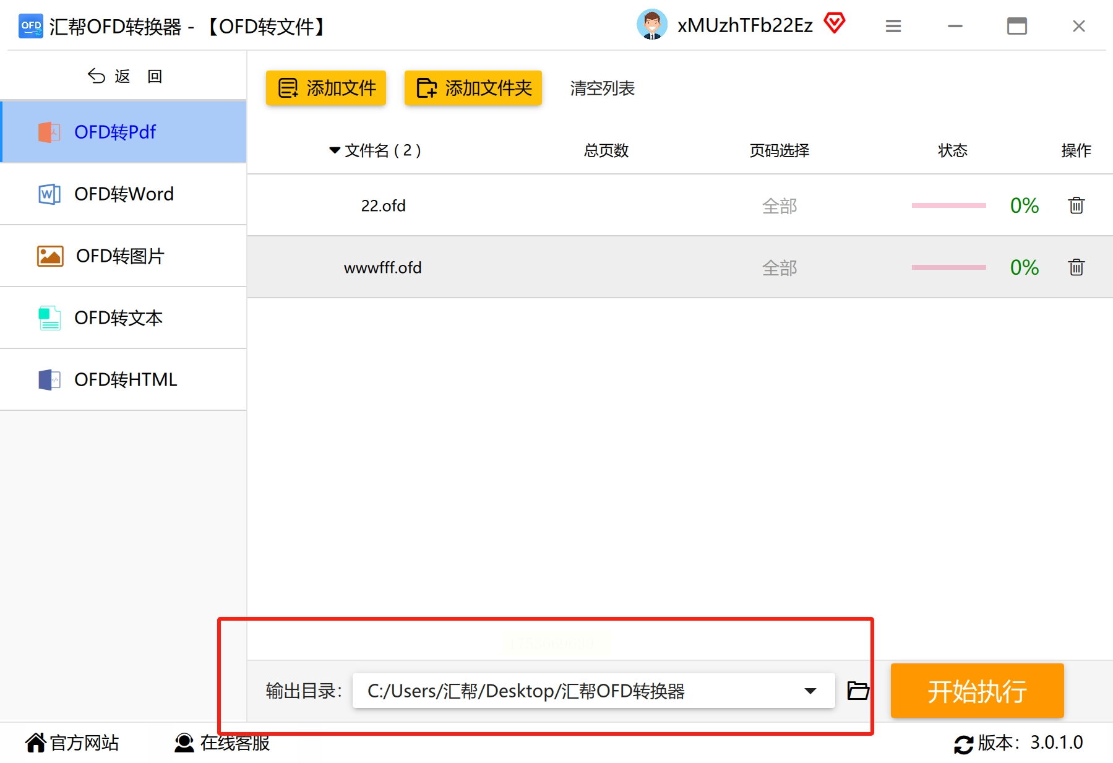The image size is (1113, 763).
Task: Click the OFD转文本 text file icon
Action: pos(49,317)
